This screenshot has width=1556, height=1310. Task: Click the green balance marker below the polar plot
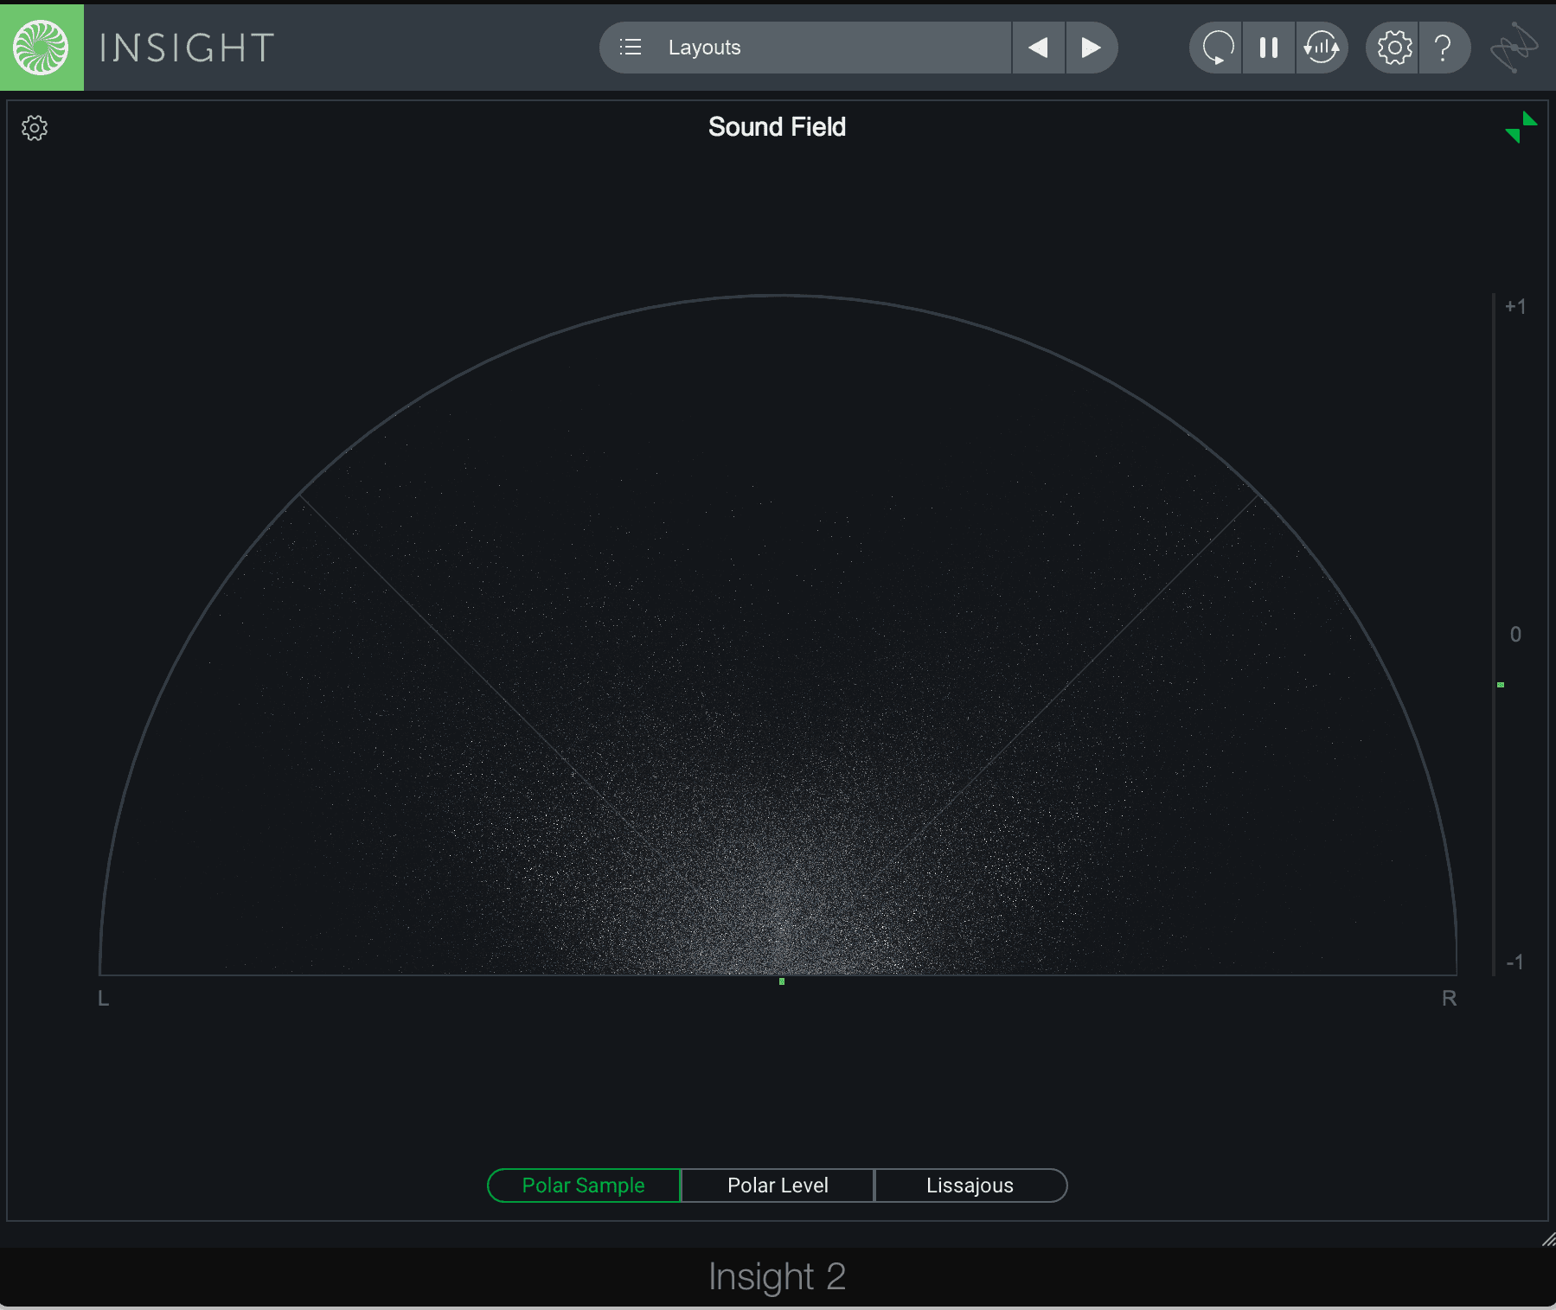(782, 981)
